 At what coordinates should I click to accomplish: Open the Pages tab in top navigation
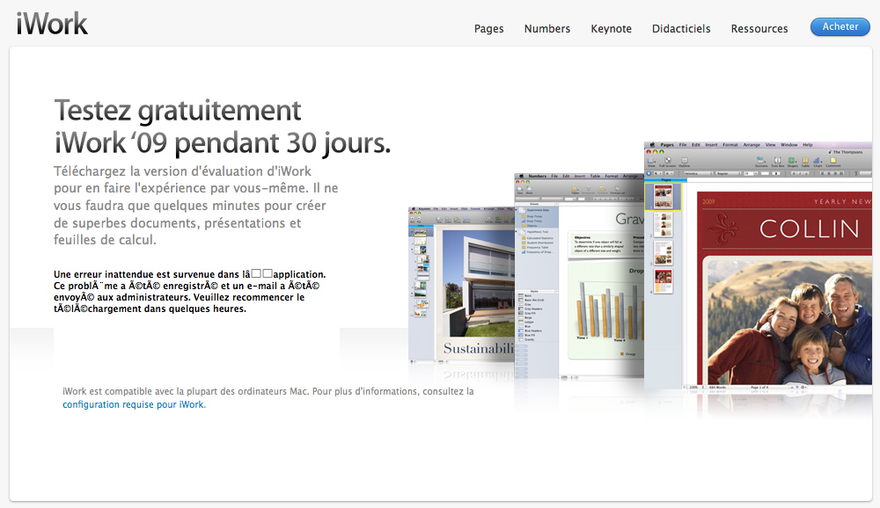[x=488, y=28]
